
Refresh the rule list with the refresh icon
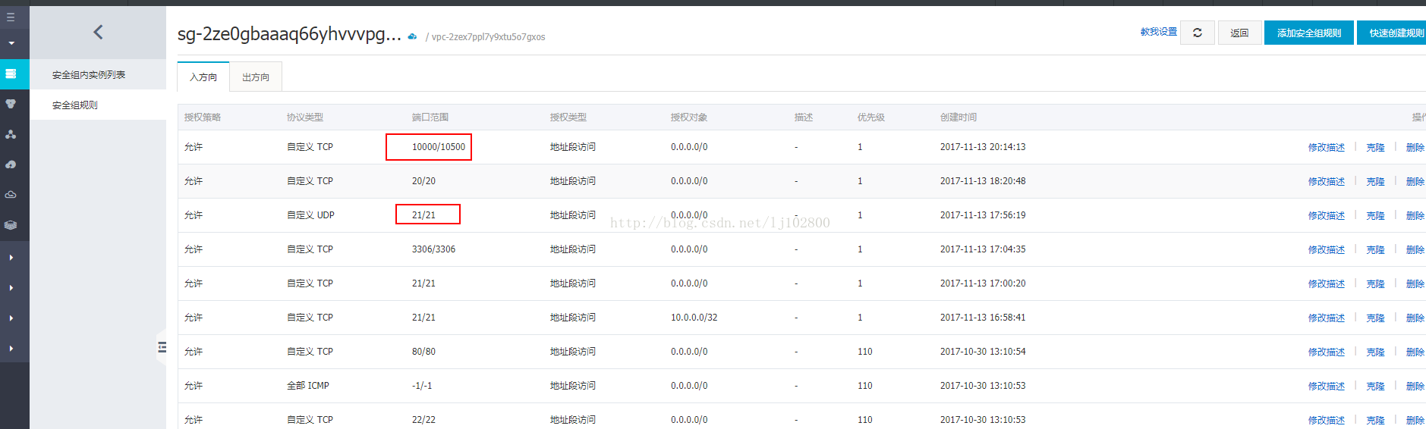1198,33
